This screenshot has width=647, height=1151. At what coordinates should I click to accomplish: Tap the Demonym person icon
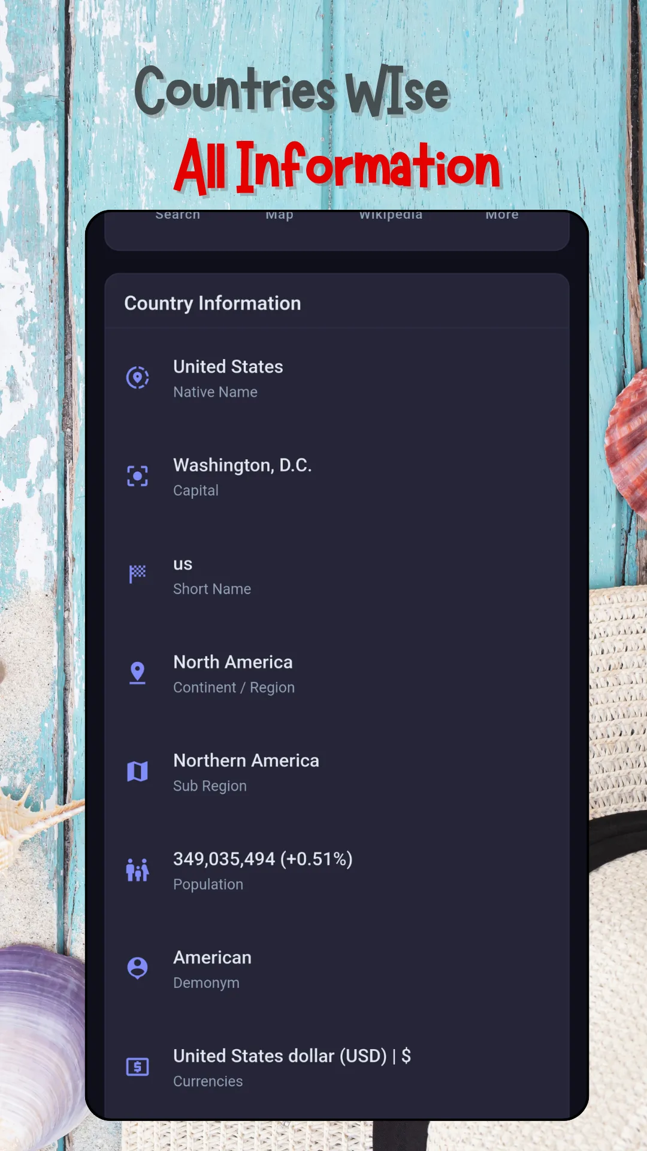pos(138,968)
